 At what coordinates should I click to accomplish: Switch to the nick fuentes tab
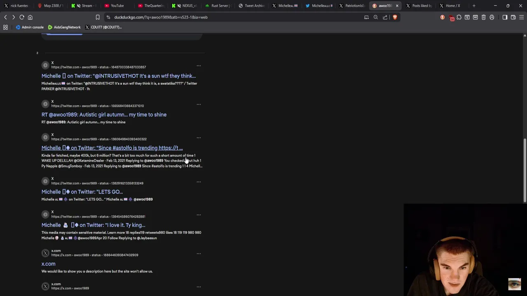click(x=16, y=6)
